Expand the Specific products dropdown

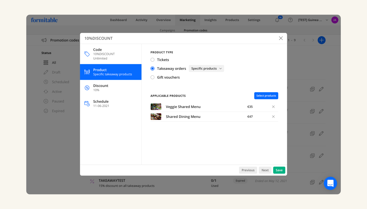[206, 68]
